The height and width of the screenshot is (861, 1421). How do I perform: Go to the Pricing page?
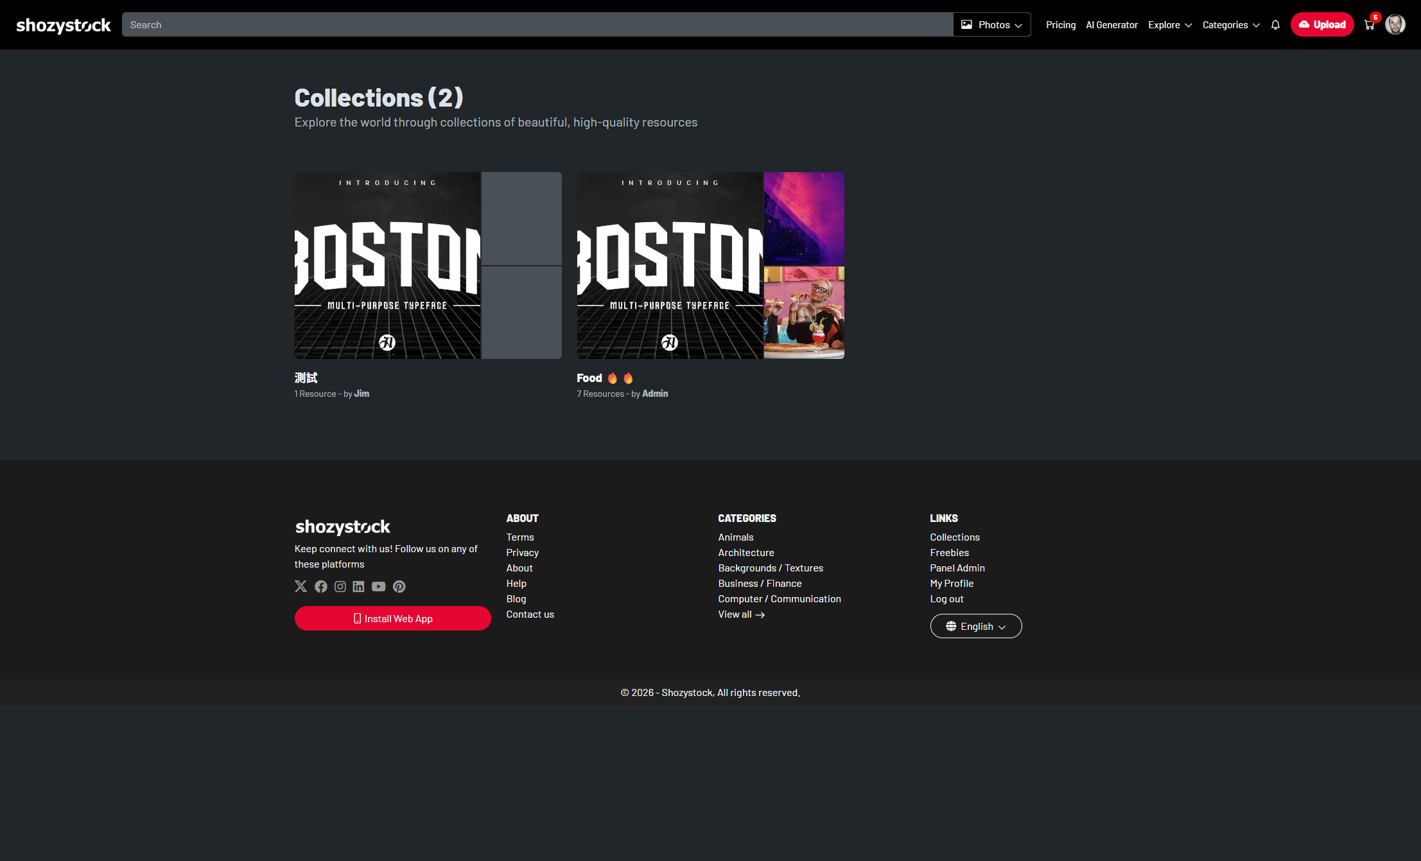coord(1060,25)
